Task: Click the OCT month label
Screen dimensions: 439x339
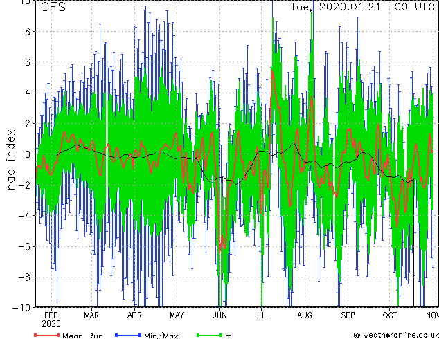Action: pos(390,315)
